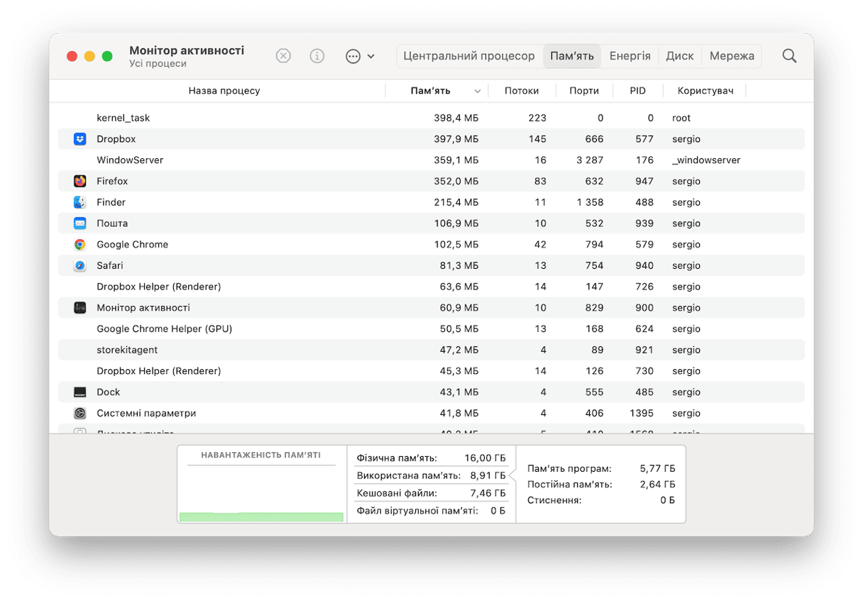Select the kernel_task process row
863x601 pixels.
pyautogui.click(x=431, y=118)
